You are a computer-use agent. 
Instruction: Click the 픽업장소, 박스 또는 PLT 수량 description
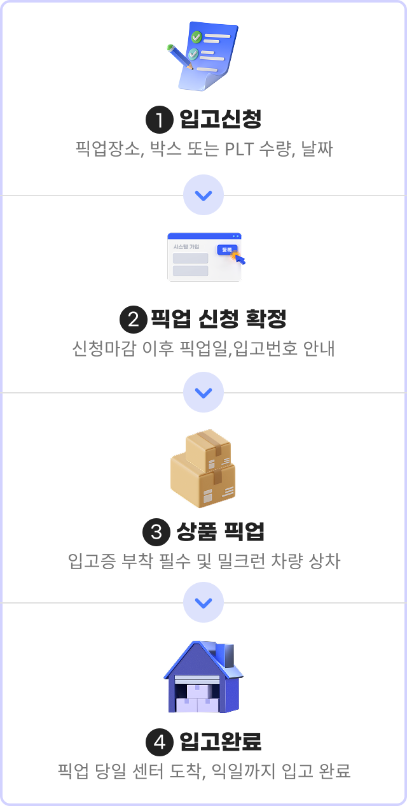click(x=203, y=150)
